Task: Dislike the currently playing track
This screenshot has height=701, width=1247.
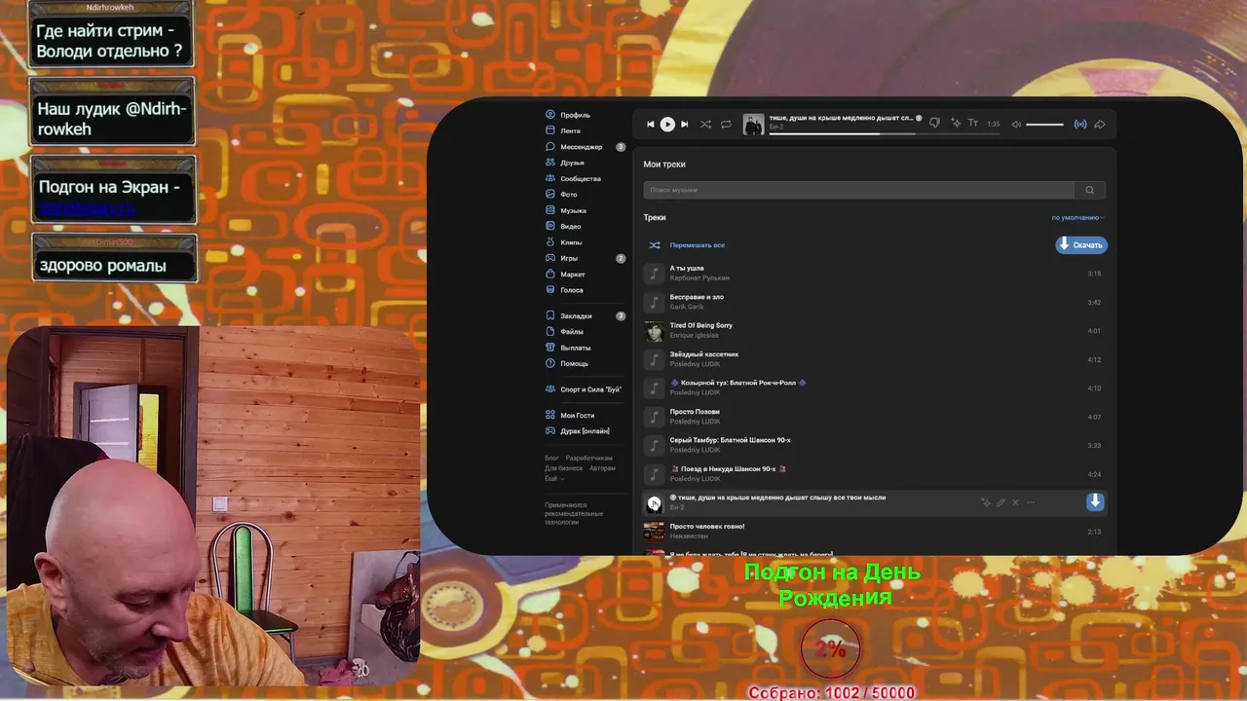Action: 934,124
